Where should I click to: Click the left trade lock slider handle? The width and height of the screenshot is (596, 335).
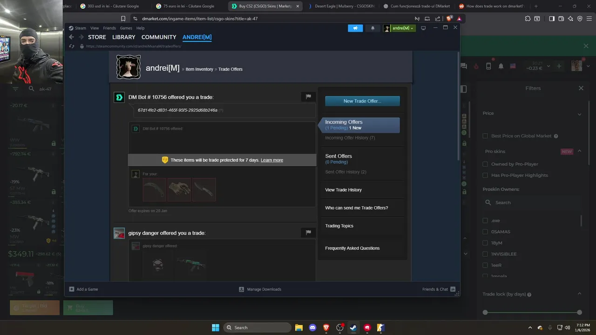point(485,312)
